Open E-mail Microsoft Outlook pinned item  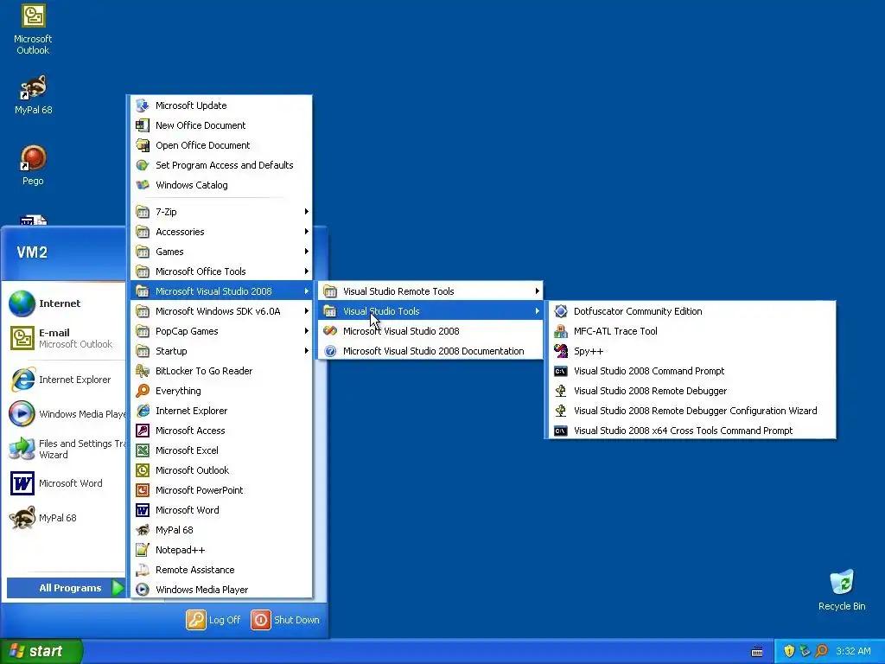(x=64, y=338)
